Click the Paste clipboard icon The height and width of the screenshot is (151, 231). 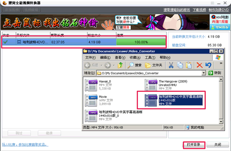coord(189,65)
